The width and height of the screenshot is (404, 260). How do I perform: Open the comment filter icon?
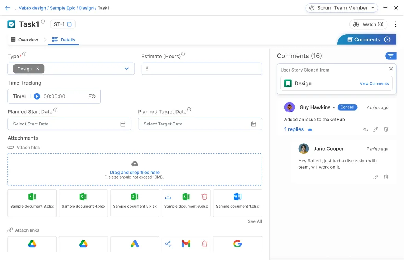pyautogui.click(x=390, y=56)
